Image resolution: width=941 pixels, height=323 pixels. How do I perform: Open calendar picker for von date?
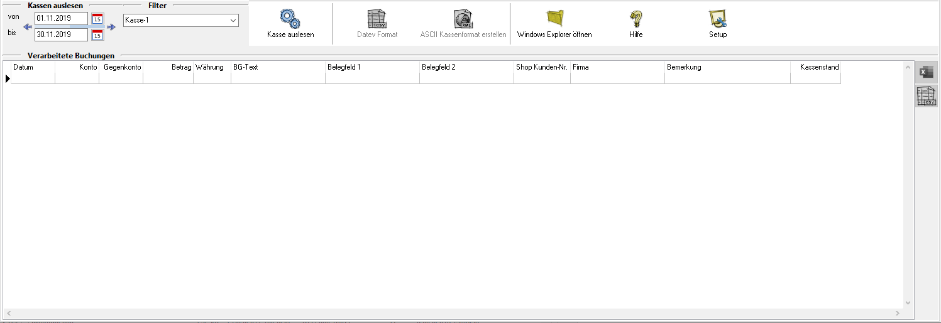(x=97, y=19)
